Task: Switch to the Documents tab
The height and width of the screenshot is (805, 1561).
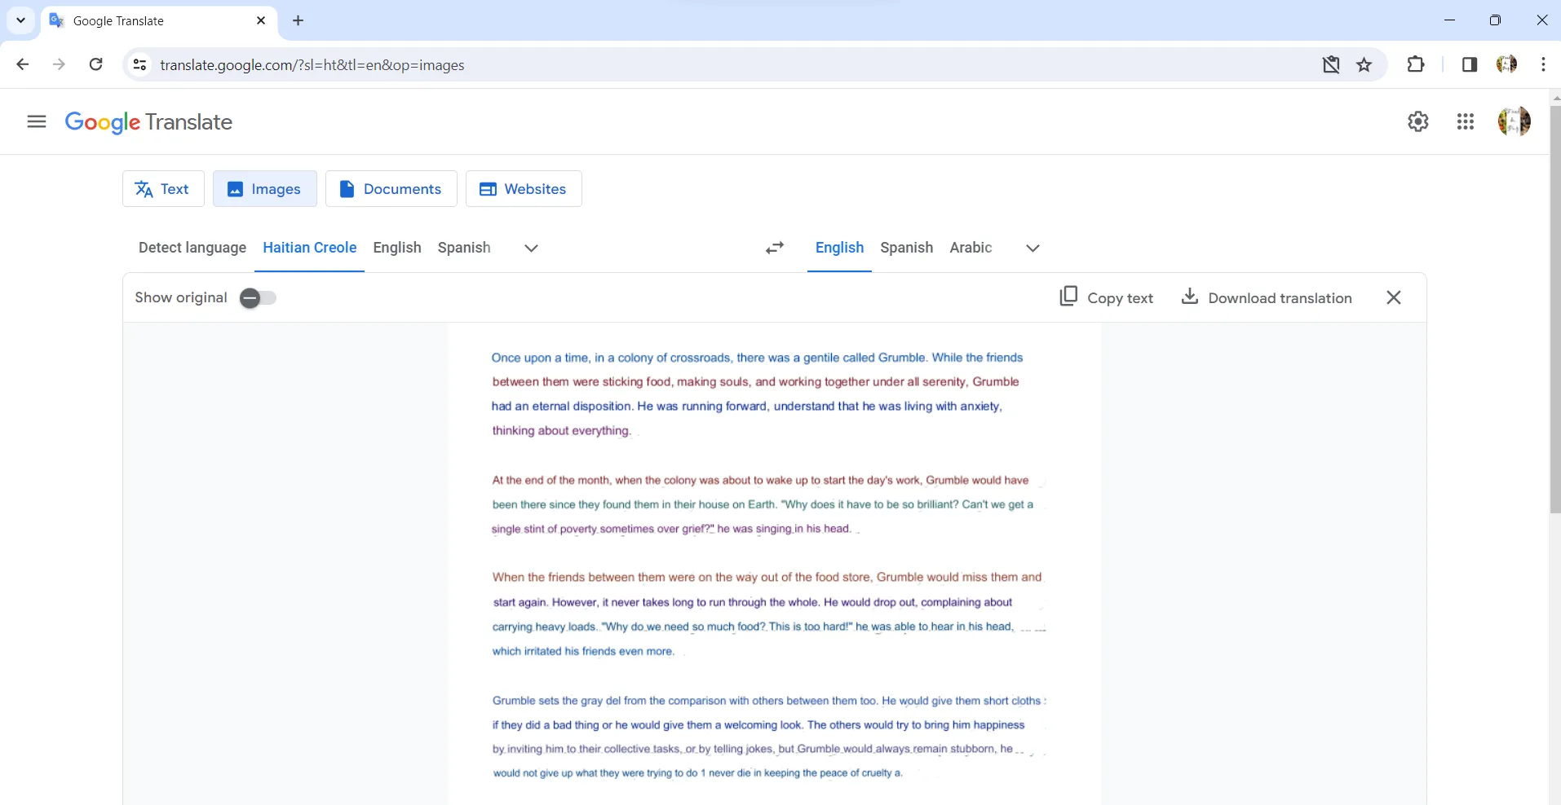Action: [x=391, y=188]
